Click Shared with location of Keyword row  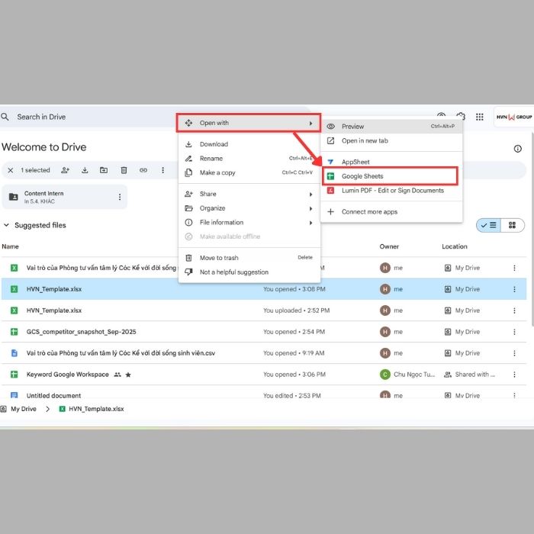click(470, 375)
